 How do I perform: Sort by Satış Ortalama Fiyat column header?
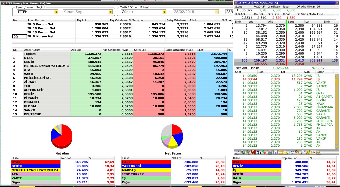180,50
